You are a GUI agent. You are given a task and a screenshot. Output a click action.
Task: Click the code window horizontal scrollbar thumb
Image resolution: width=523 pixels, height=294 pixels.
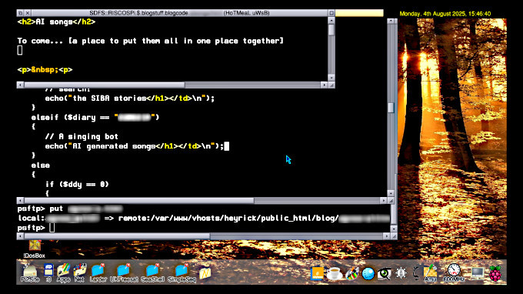(x=139, y=201)
